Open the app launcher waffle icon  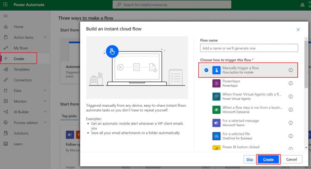(5, 4)
